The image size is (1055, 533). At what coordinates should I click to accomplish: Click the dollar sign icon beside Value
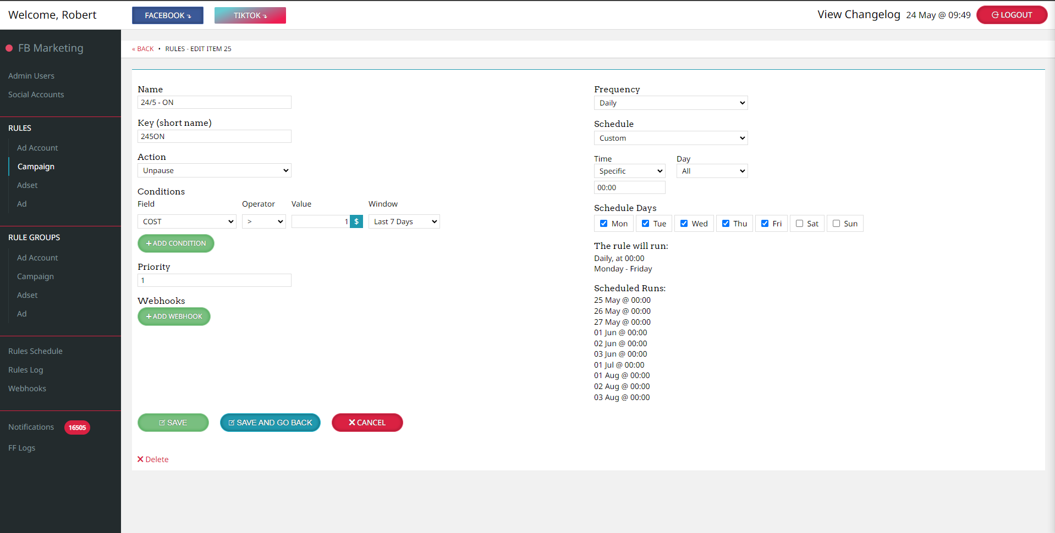click(x=356, y=221)
